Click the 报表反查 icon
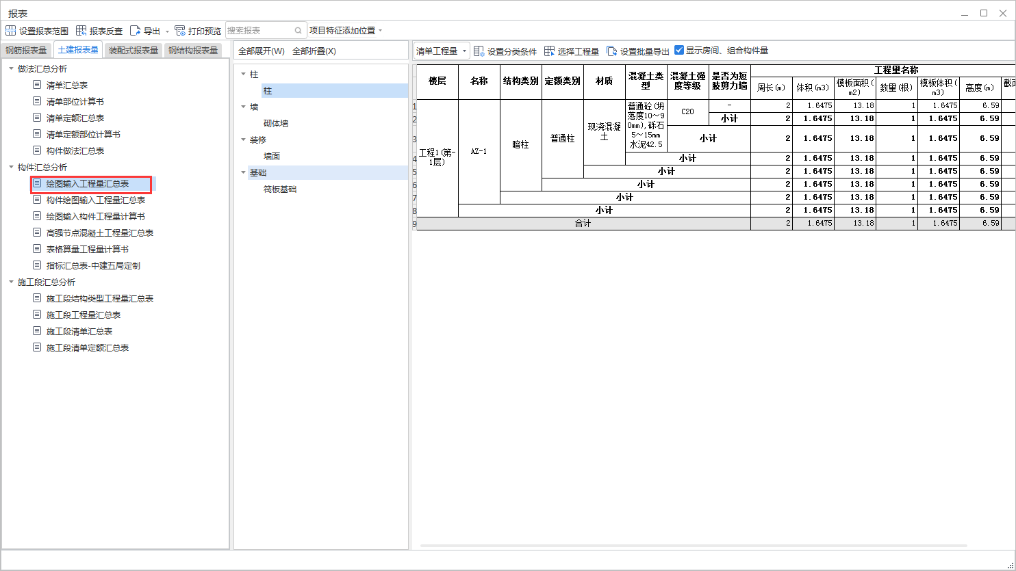The height and width of the screenshot is (571, 1016). coord(81,31)
